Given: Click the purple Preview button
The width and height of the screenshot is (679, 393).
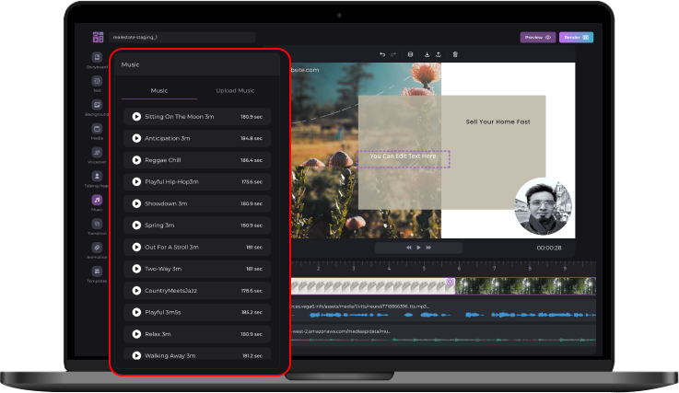Looking at the screenshot, I should coord(537,38).
